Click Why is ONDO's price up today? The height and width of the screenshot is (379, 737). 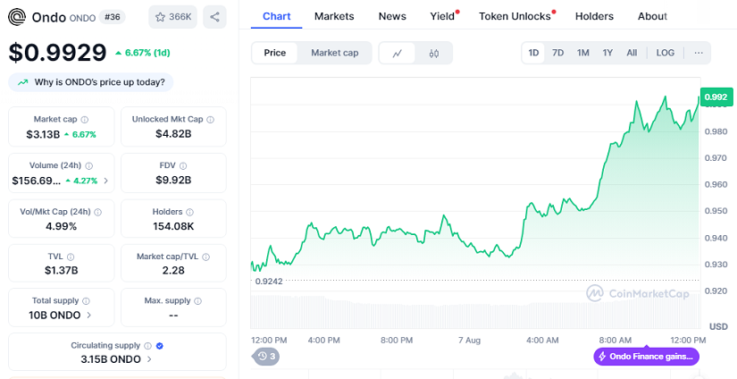pyautogui.click(x=91, y=82)
